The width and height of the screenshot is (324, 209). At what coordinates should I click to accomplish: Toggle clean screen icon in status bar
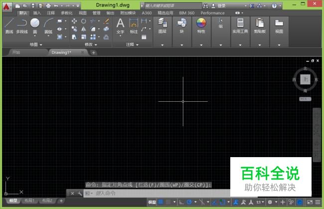click(310, 202)
